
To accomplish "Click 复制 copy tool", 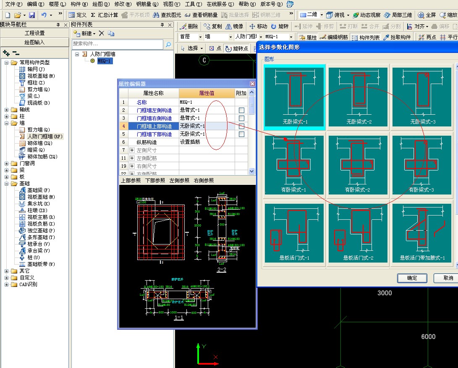I will [x=213, y=26].
